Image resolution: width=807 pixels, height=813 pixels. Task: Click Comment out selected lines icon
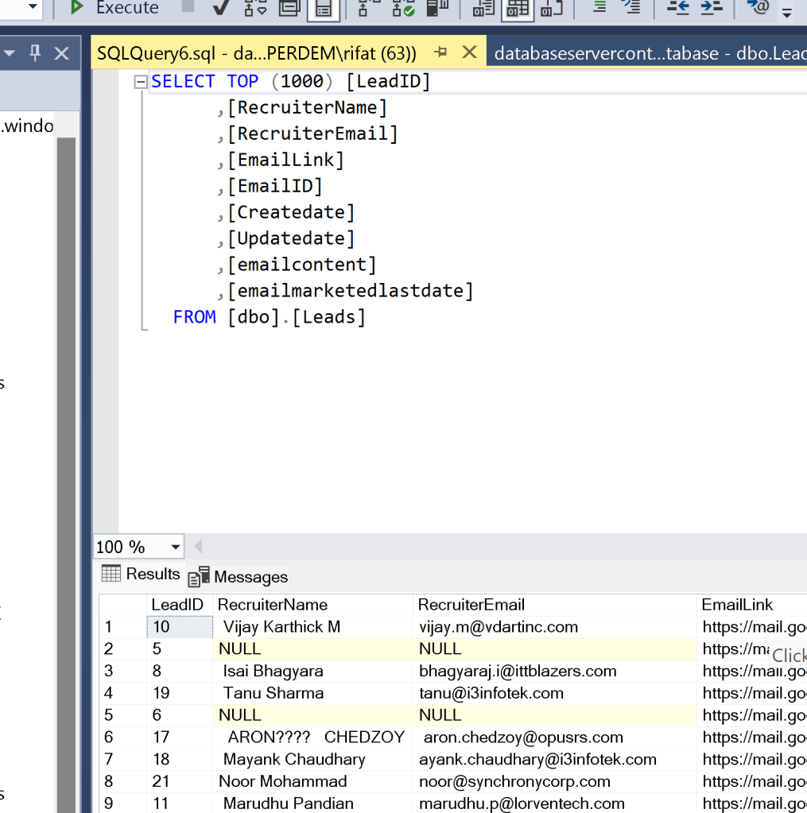tap(599, 6)
